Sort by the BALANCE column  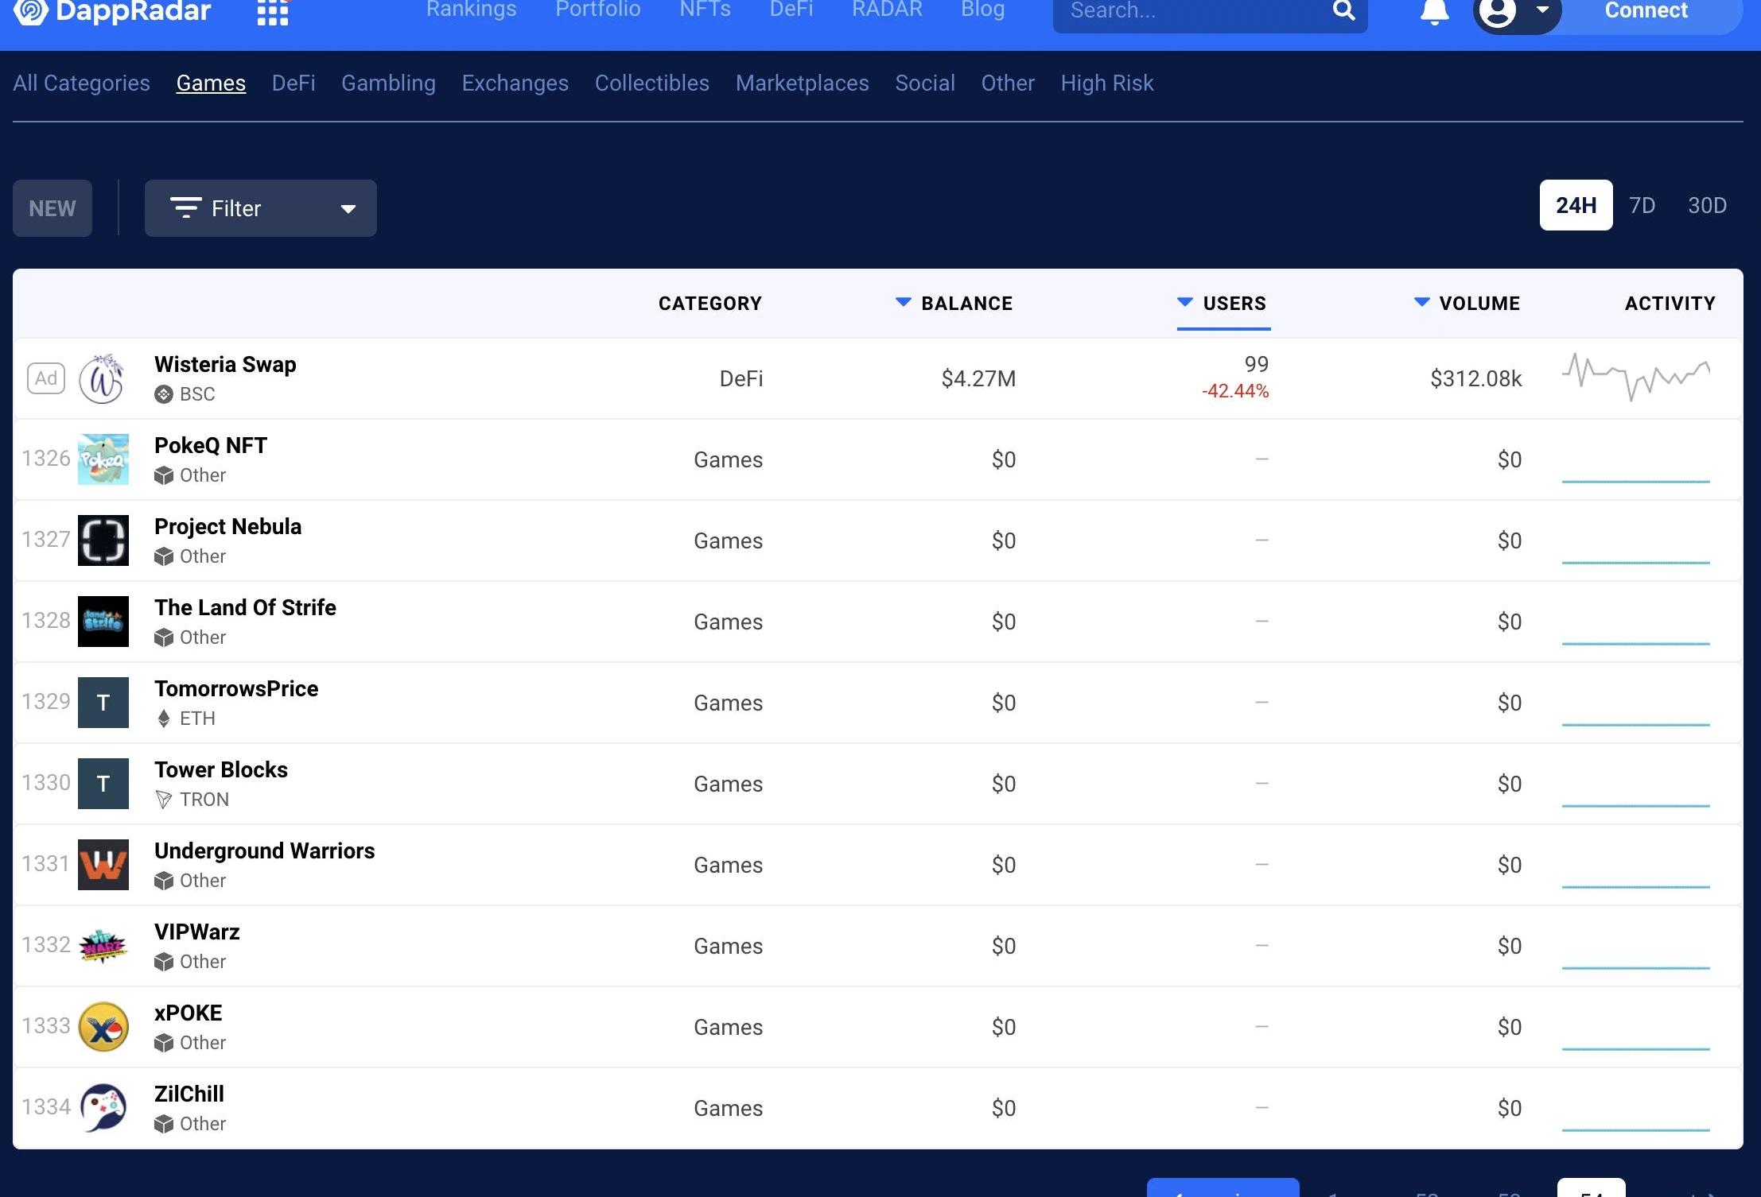[x=954, y=303]
